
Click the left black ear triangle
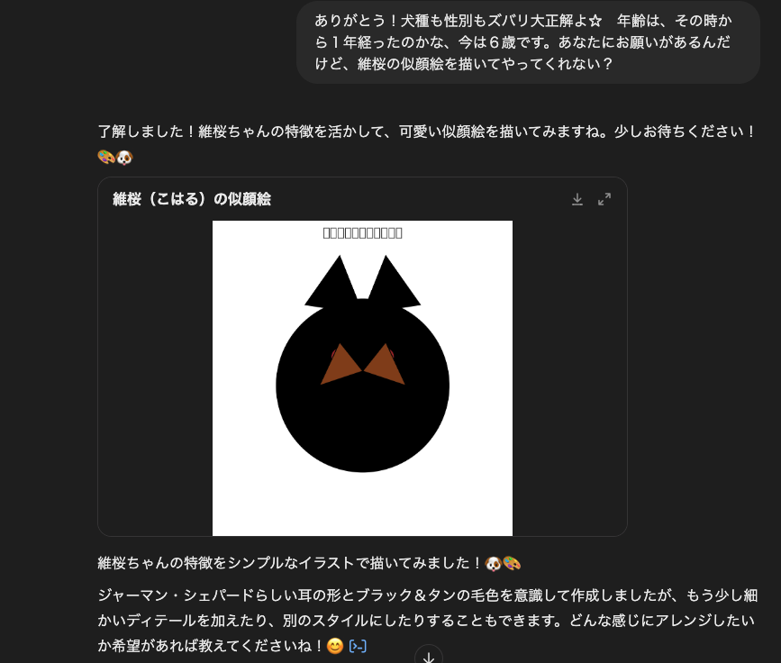tap(331, 283)
